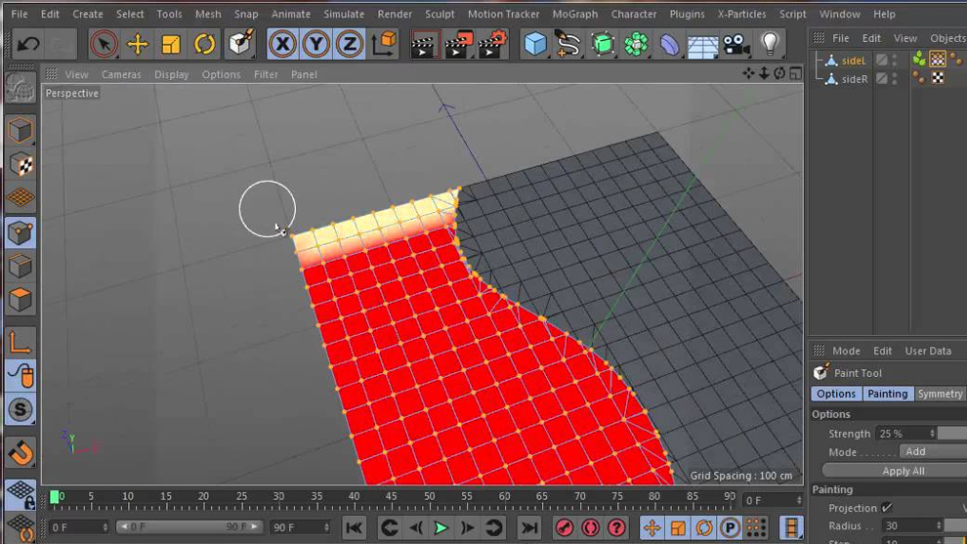
Task: Render to Picture Viewer
Action: tap(458, 44)
